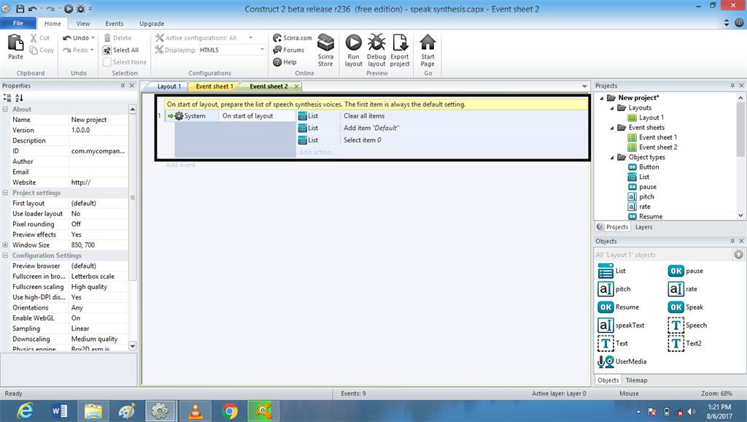747x422 pixels.
Task: Close the Event sheet 2 tab
Action: point(296,86)
